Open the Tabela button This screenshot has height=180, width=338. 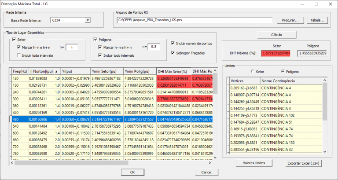click(x=317, y=20)
